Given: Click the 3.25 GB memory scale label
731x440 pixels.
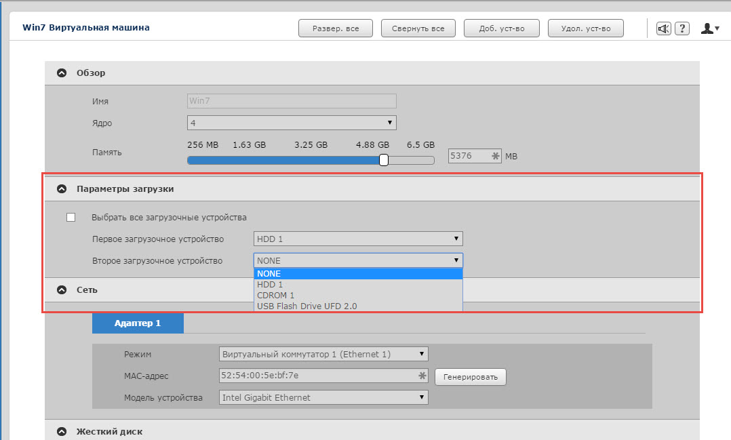Looking at the screenshot, I should (311, 144).
